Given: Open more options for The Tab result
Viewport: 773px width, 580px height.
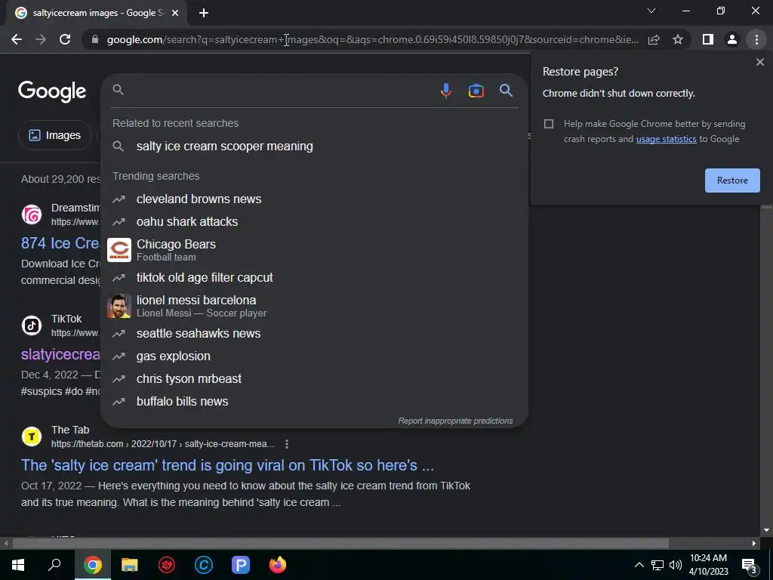Looking at the screenshot, I should (286, 444).
